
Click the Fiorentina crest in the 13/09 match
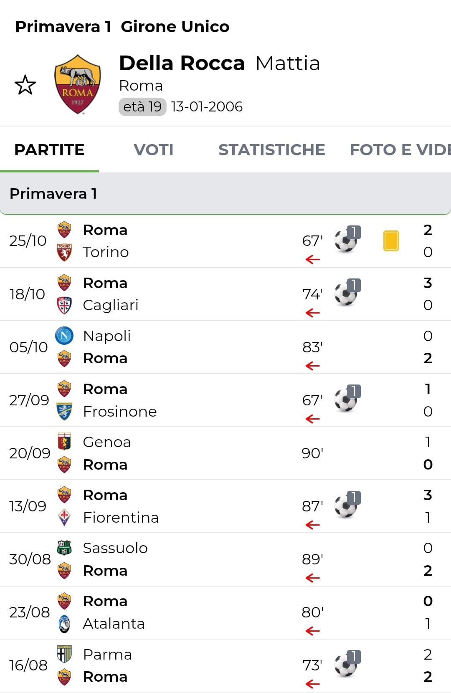(x=64, y=517)
